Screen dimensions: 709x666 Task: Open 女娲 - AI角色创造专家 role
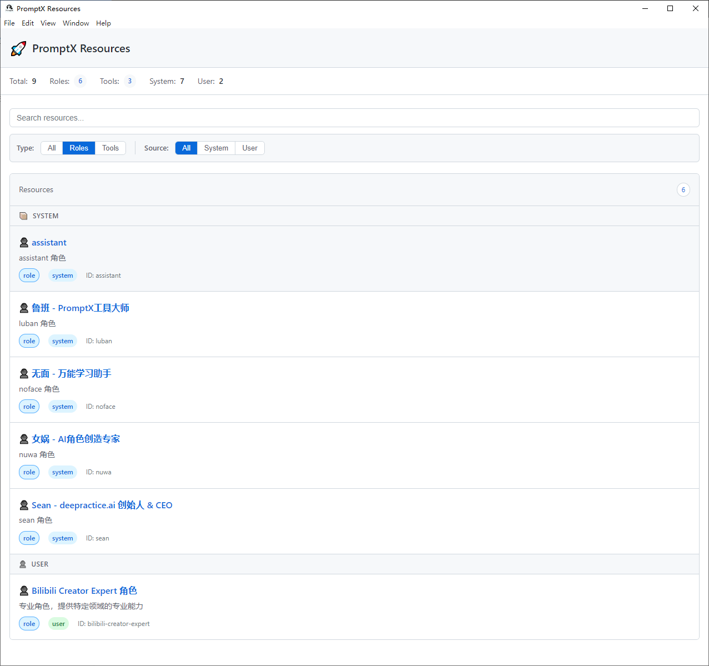[76, 439]
